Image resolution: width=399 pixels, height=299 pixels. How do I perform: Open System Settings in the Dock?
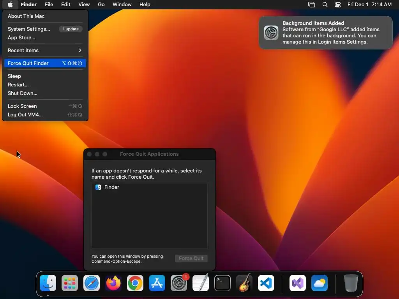(179, 283)
